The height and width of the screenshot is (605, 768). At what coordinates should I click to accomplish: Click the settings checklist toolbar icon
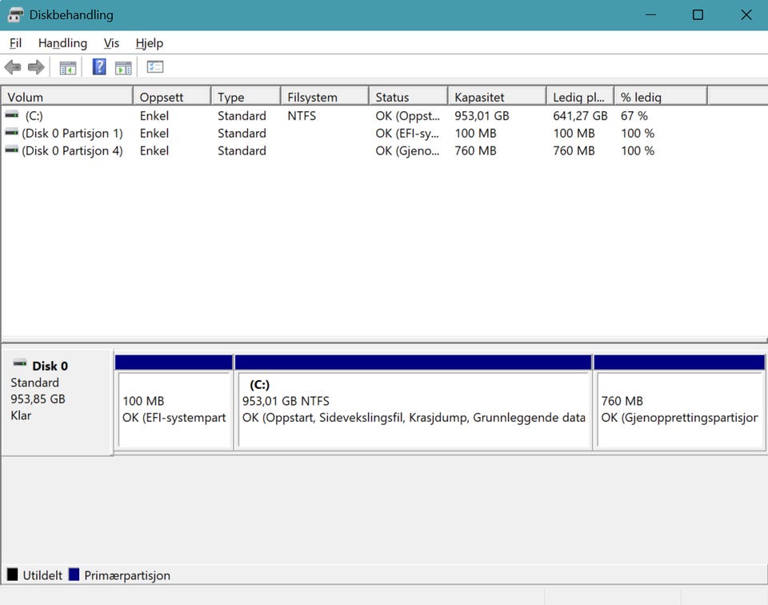click(x=155, y=67)
